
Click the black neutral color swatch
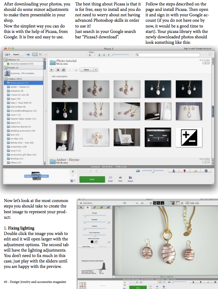pos(92,242)
